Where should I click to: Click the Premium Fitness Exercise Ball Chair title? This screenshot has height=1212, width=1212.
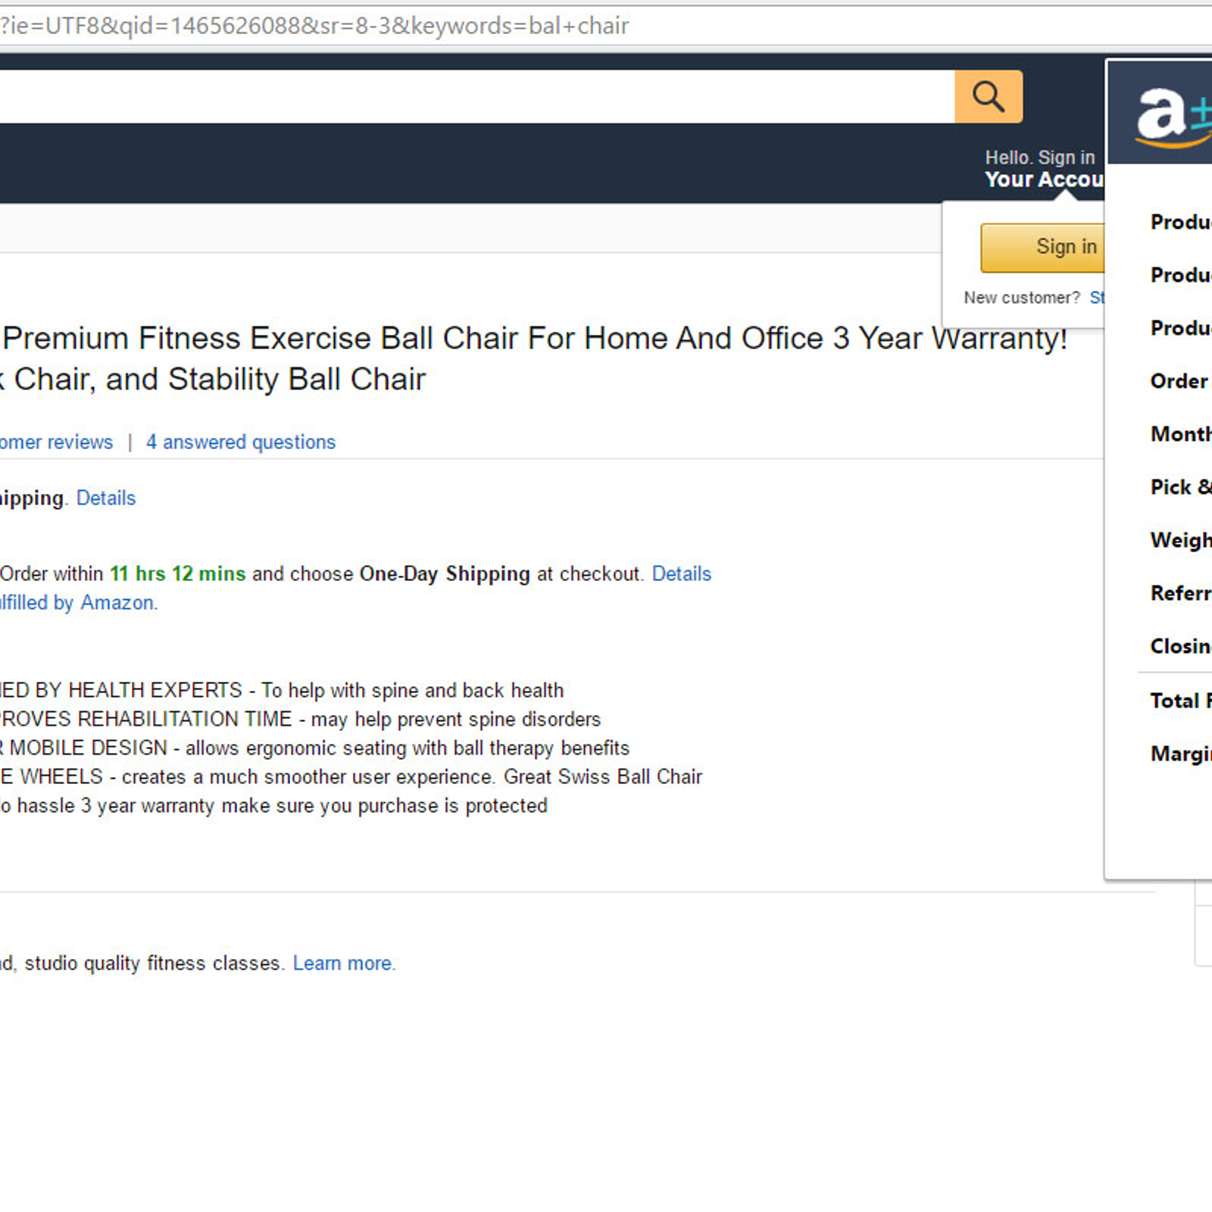coord(534,358)
